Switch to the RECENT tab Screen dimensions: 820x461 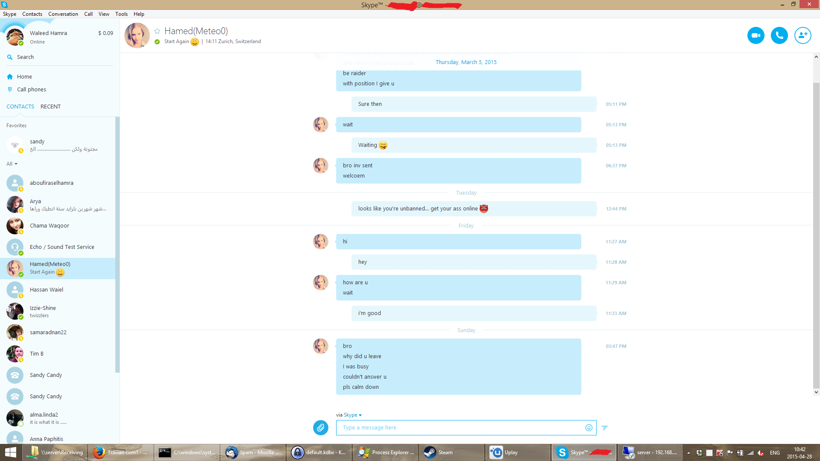(x=50, y=107)
